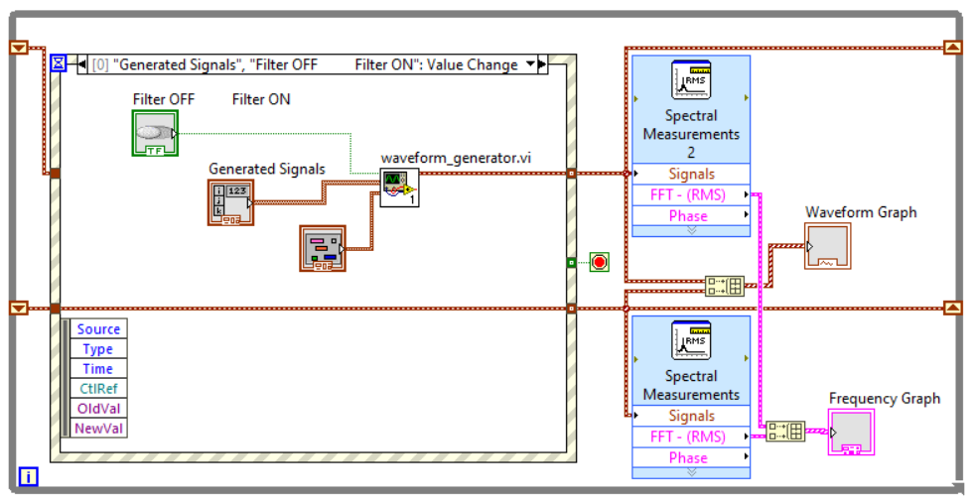Screen dimensions: 974x502
Task: Expand Spectral Measurements 2 terminals with bottom chevron
Action: [x=691, y=229]
